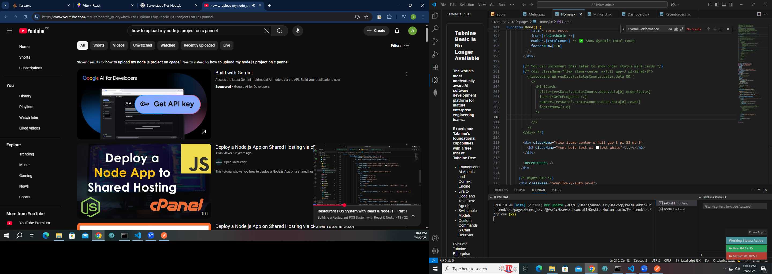Switch to Metrics.jsx editor tab
The image size is (772, 274).
[x=536, y=14]
